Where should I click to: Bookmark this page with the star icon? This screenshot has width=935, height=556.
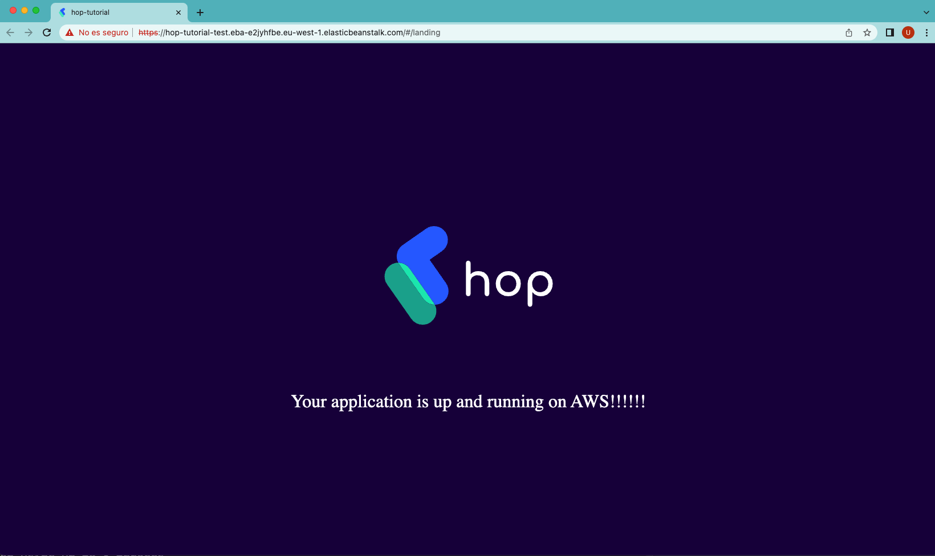(867, 32)
